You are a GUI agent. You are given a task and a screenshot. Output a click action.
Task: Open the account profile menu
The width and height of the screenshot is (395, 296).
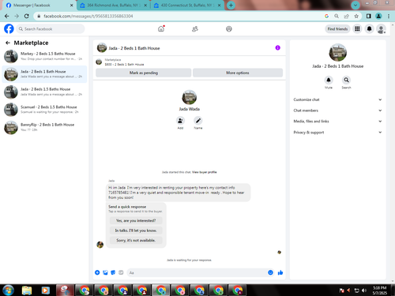coord(381,28)
